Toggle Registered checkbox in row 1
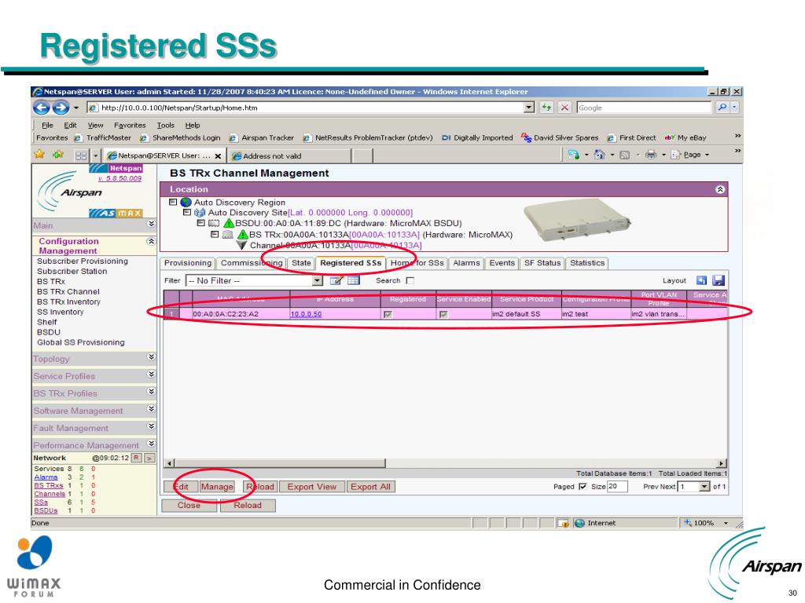The image size is (805, 603). (388, 314)
